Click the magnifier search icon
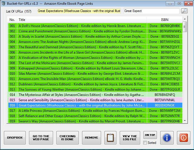The width and height of the screenshot is (194, 150). coord(184,11)
